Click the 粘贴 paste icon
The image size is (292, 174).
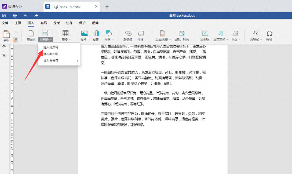6,34
